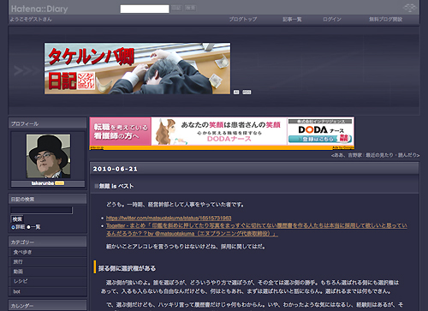
Task: Select the 一覧 radio option
Action: click(x=28, y=227)
